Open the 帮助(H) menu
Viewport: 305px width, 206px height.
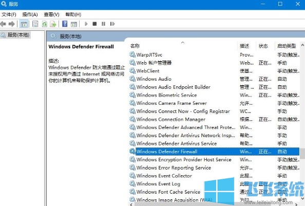[x=73, y=14]
